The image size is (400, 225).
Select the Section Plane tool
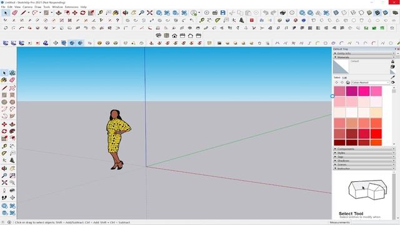(12, 197)
